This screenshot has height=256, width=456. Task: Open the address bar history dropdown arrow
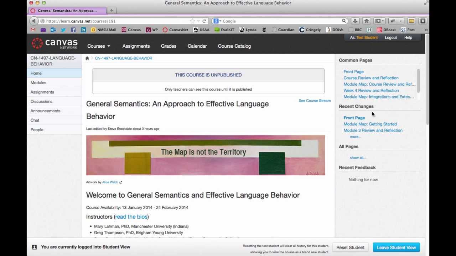[x=198, y=21]
